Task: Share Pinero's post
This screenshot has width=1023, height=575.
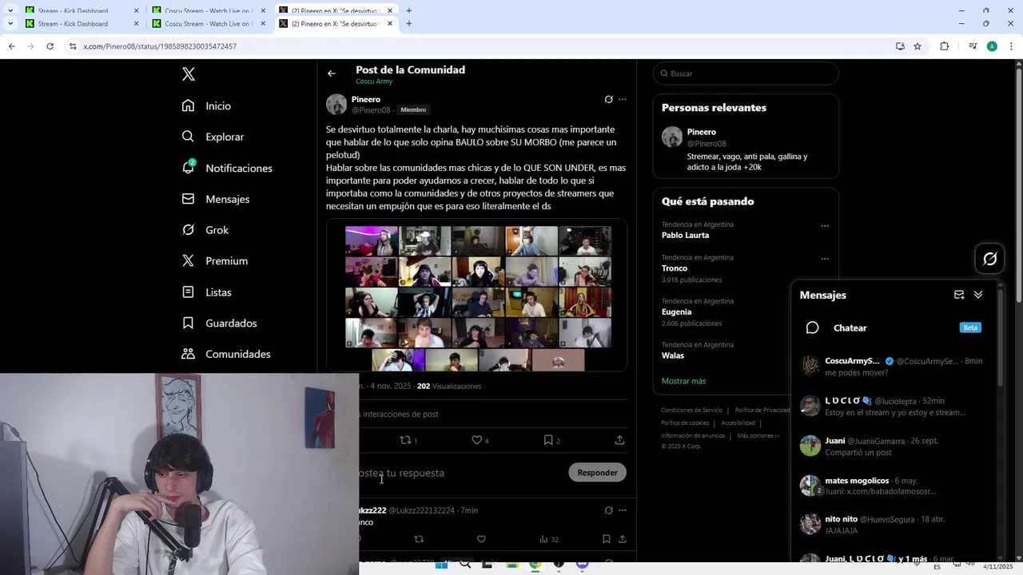Action: pyautogui.click(x=619, y=440)
